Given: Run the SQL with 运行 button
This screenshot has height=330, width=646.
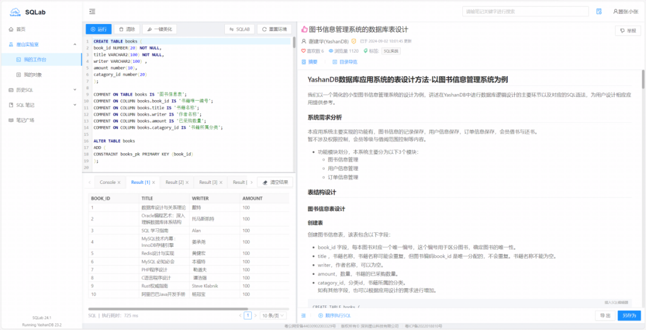Looking at the screenshot, I should (x=98, y=29).
